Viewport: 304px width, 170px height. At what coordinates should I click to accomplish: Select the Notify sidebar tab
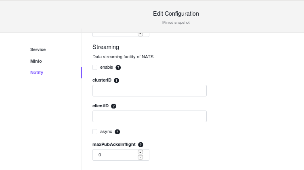37,73
